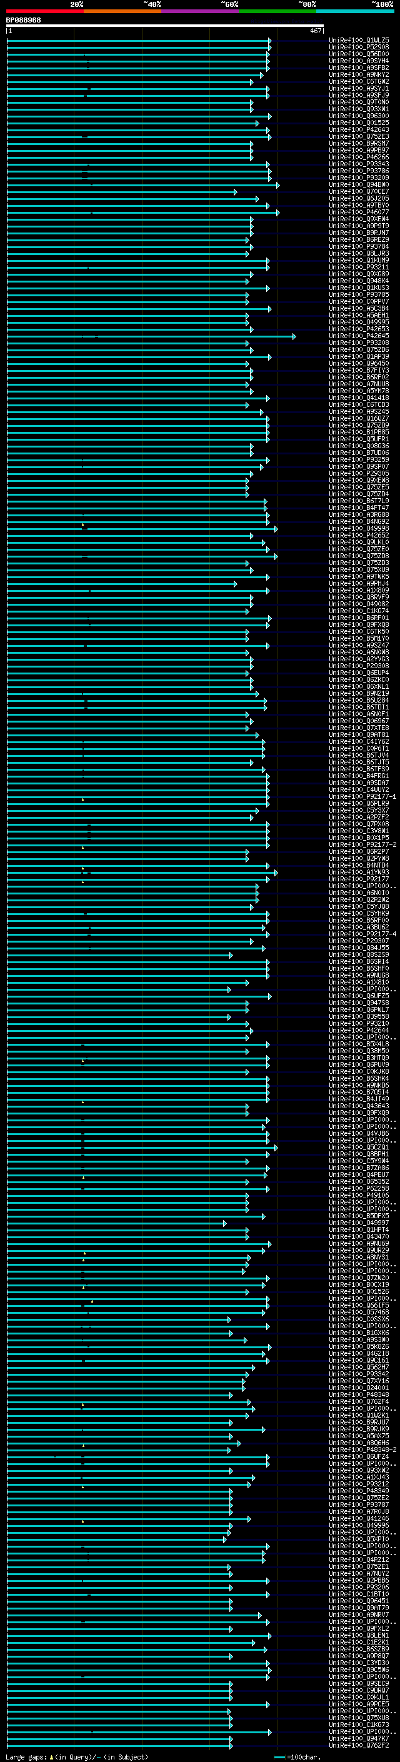Image resolution: width=400 pixels, height=1762 pixels.
Task: Select hit UniRef100_Q39558
Action: (359, 1016)
